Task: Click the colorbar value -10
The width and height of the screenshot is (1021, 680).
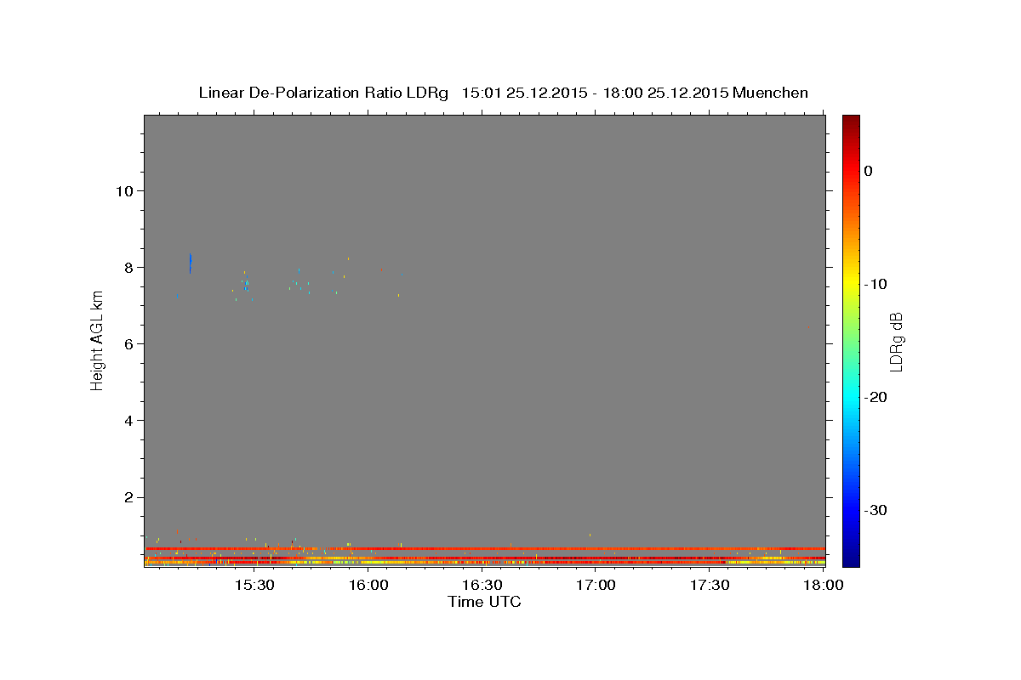Action: [x=876, y=284]
